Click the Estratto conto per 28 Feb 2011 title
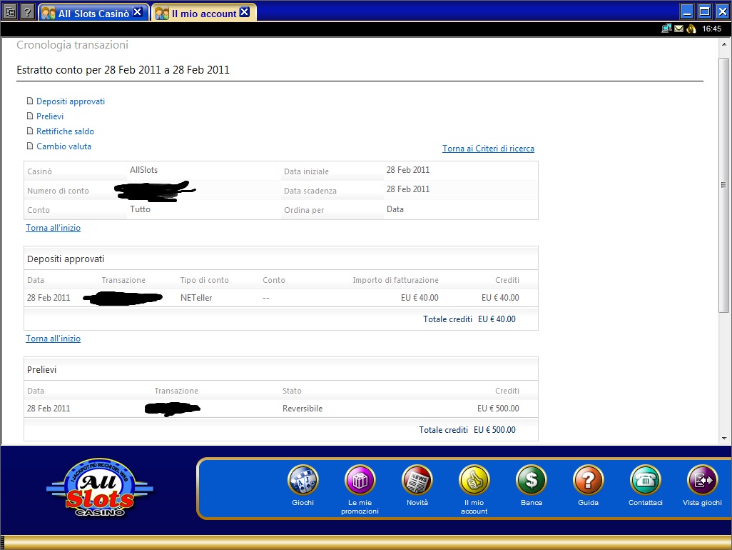732x550 pixels. click(123, 70)
